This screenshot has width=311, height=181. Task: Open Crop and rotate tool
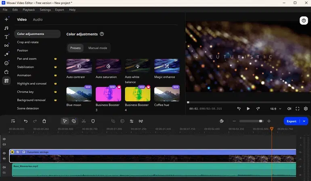click(28, 42)
